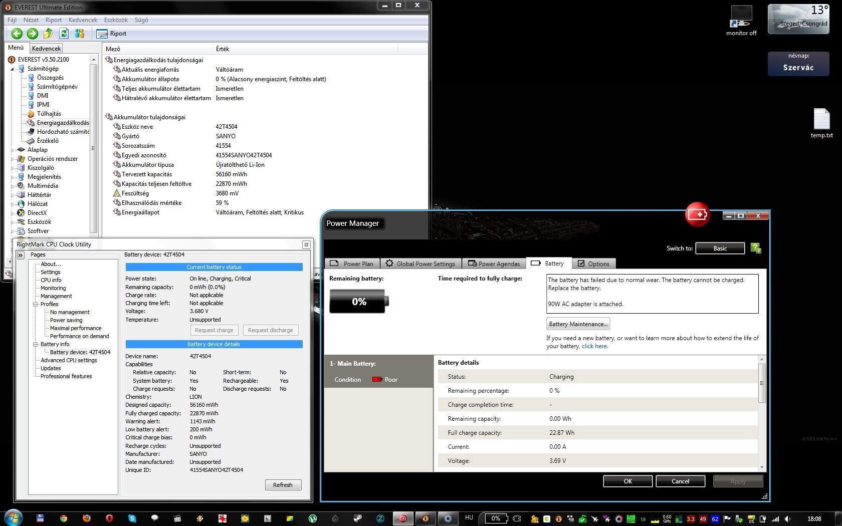The image size is (842, 526).
Task: Select the Power saving profile in RightMark
Action: pyautogui.click(x=66, y=320)
